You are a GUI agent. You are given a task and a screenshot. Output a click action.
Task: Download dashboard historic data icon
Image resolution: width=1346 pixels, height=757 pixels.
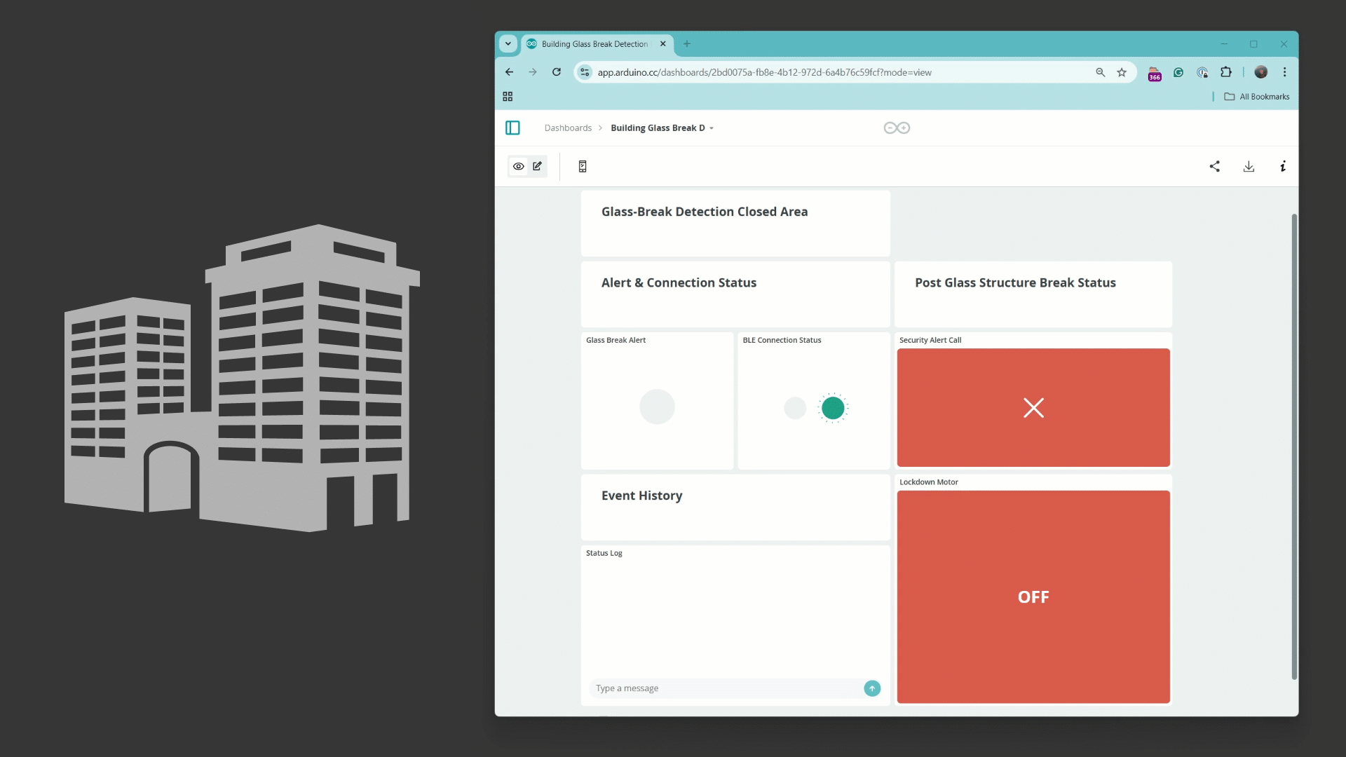[x=1249, y=166]
